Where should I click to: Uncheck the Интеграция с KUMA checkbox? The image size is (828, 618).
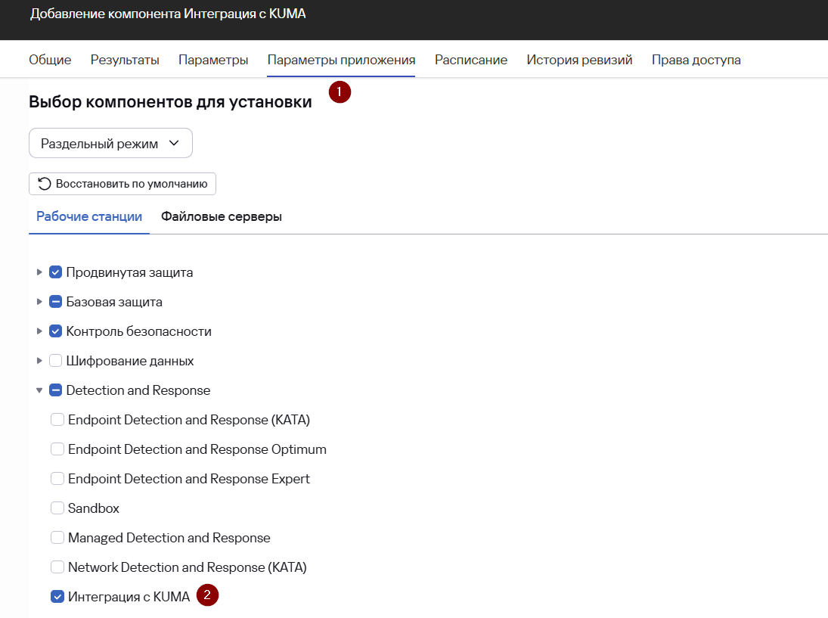coord(57,597)
